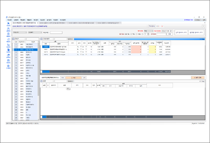Click the search text box in the vendor list panel

coord(32,39)
